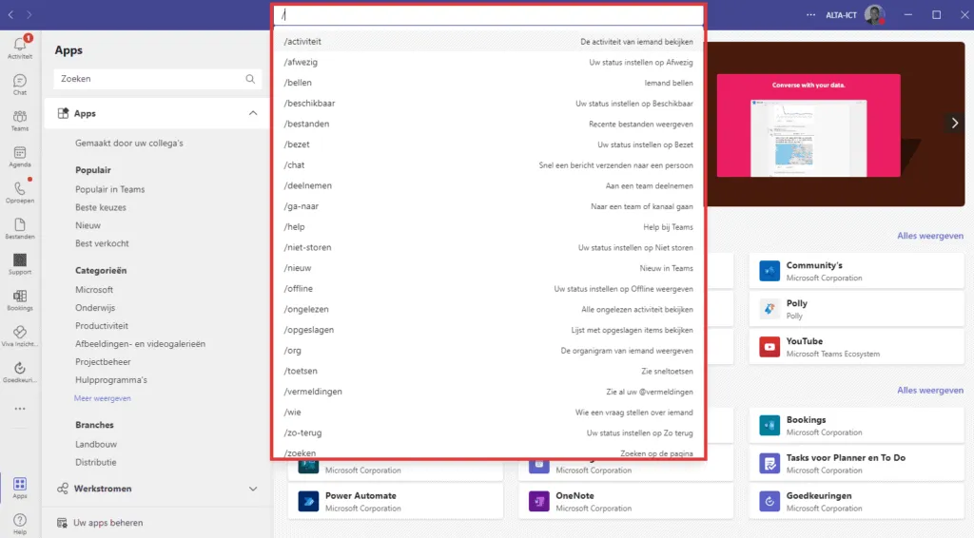Click the top Alles weergeven link
Image resolution: width=974 pixels, height=538 pixels.
[929, 236]
